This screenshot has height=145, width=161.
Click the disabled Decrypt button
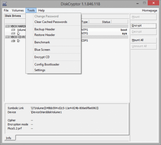[143, 32]
